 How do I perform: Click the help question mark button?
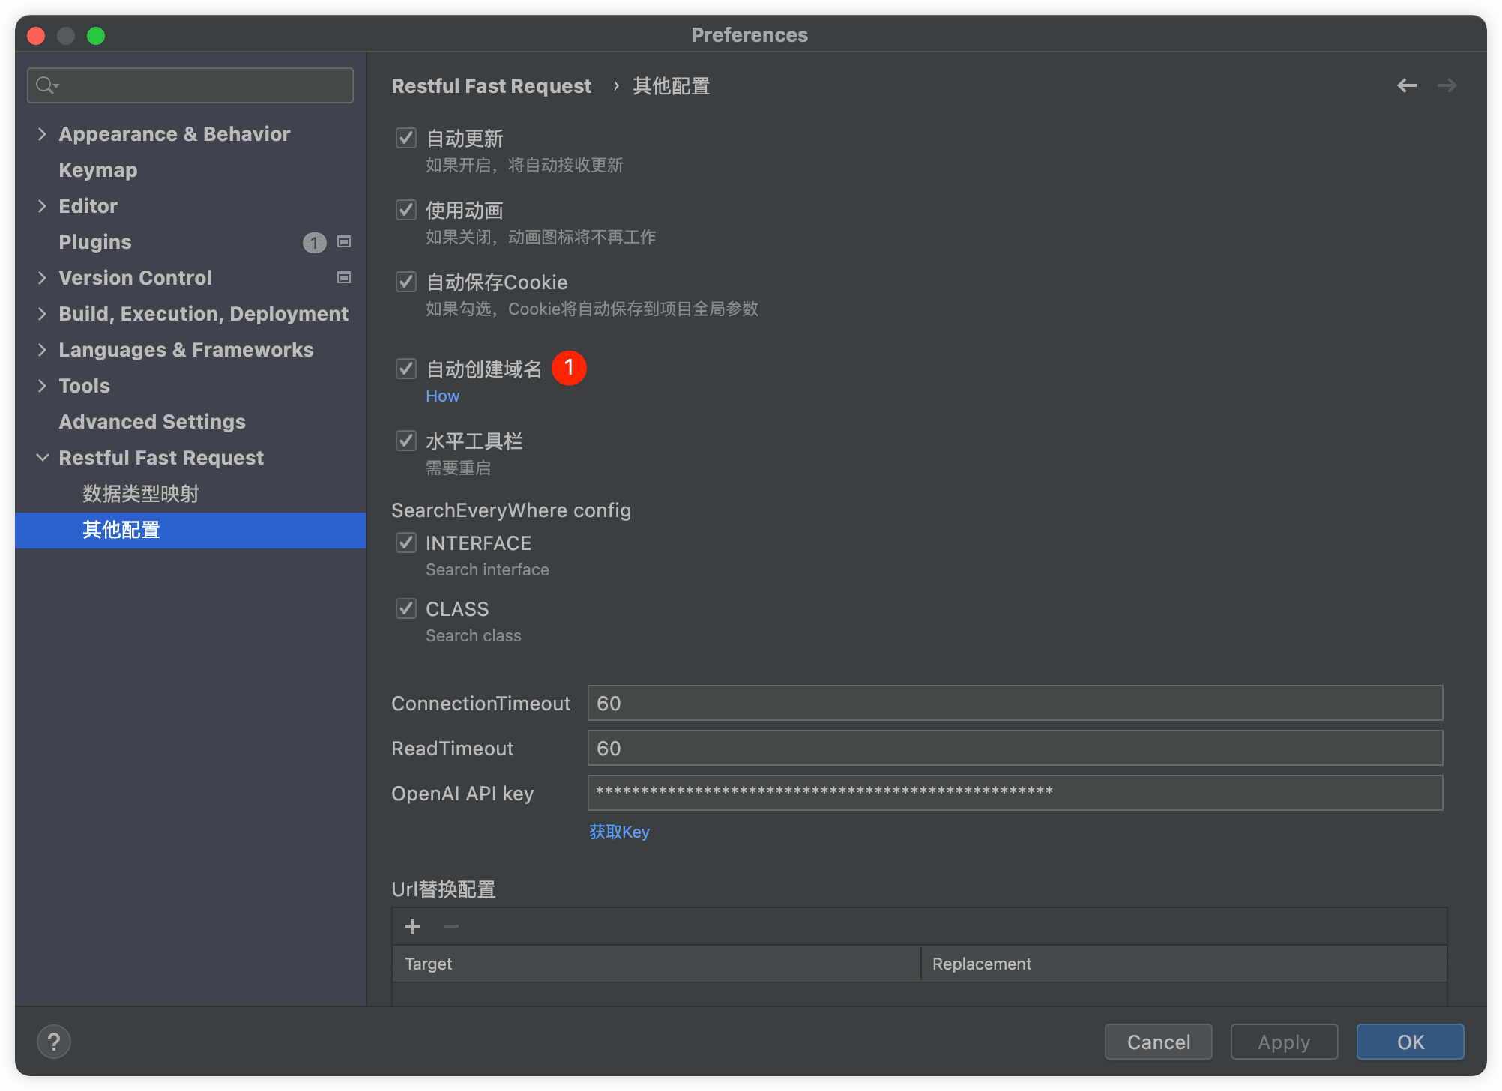point(54,1042)
